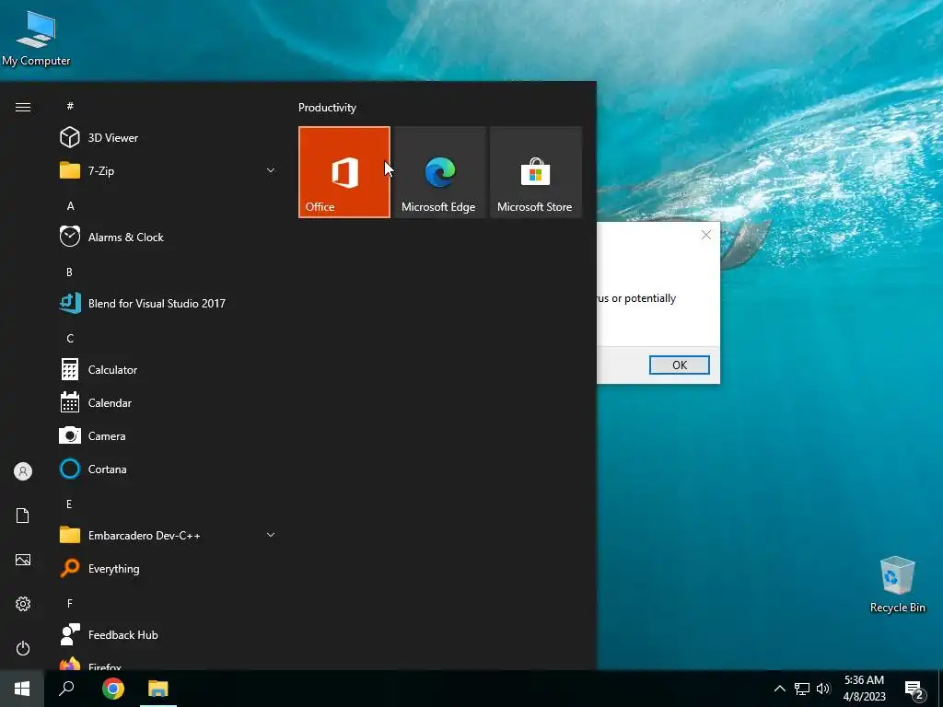Click the F letter header
943x707 pixels.
(69, 603)
